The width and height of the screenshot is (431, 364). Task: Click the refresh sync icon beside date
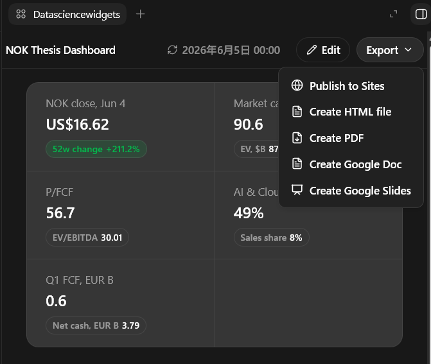pyautogui.click(x=172, y=50)
